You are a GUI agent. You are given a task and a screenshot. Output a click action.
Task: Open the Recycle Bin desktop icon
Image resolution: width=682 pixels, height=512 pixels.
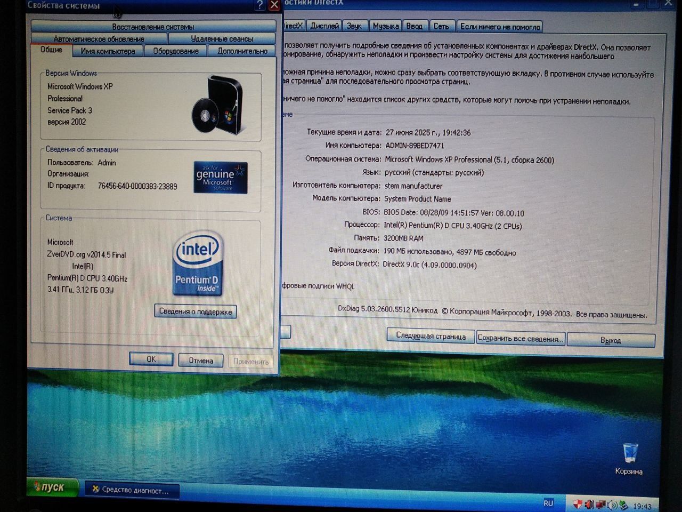tap(629, 459)
